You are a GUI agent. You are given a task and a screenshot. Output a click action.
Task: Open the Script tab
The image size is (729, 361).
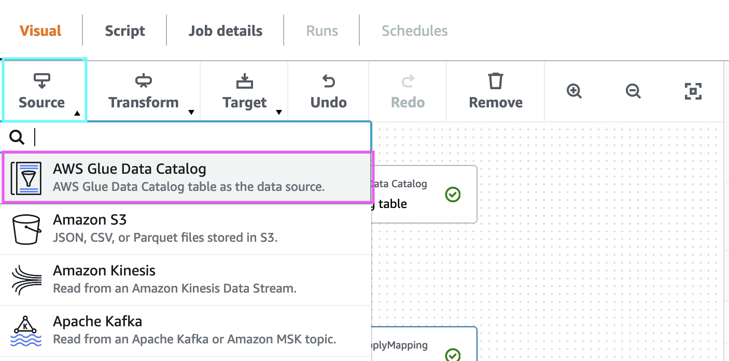[125, 31]
